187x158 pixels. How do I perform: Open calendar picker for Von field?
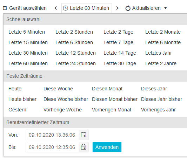pos(84,135)
